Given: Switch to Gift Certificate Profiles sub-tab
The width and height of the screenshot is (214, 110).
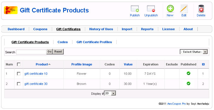Looking at the screenshot, I should [x=94, y=42].
